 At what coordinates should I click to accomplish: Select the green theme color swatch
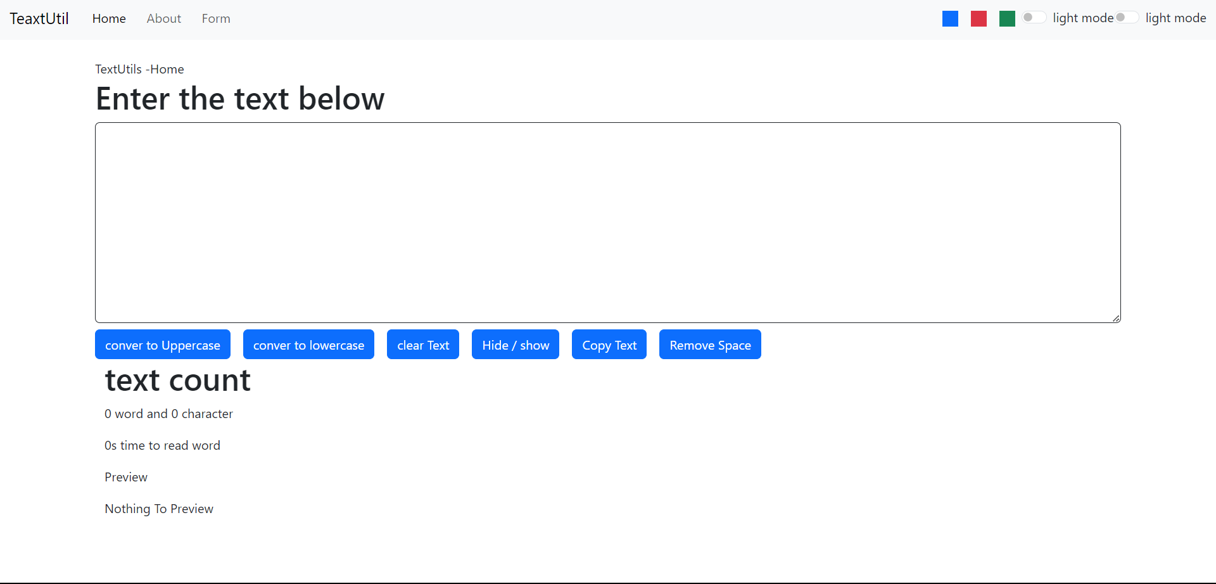point(1007,19)
